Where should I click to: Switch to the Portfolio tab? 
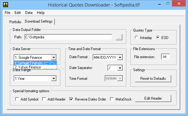(x=15, y=22)
